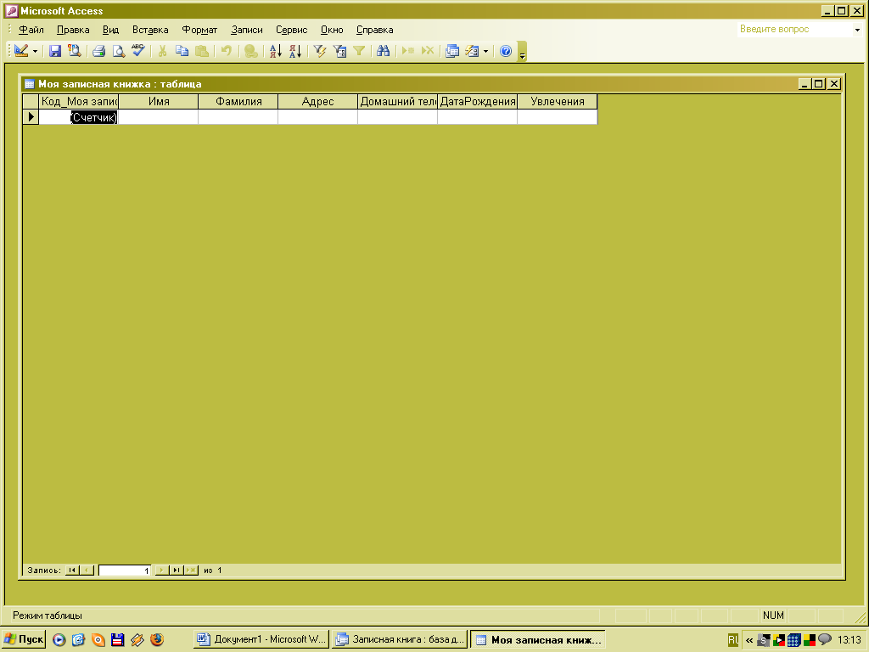Screen dimensions: 869x652
Task: Switch to Документ1 - Microsoft Word taskbar button
Action: click(x=261, y=639)
